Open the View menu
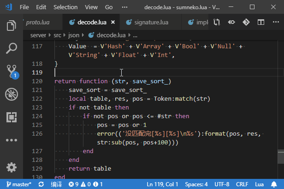 [x=91, y=7]
